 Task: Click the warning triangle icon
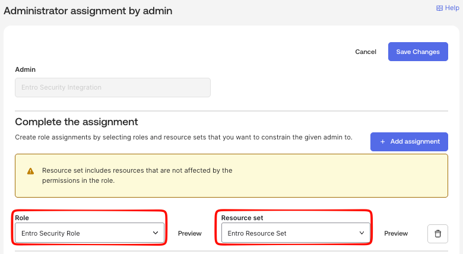pos(30,172)
